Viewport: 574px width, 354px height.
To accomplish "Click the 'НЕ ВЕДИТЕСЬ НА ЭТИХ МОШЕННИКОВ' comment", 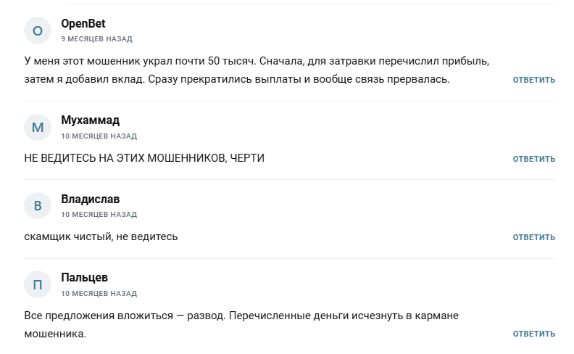I will coord(143,158).
